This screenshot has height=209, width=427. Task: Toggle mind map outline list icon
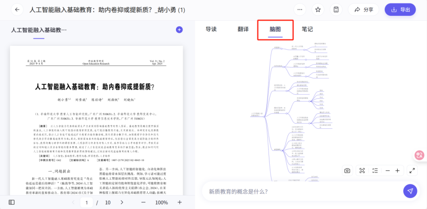(375, 171)
